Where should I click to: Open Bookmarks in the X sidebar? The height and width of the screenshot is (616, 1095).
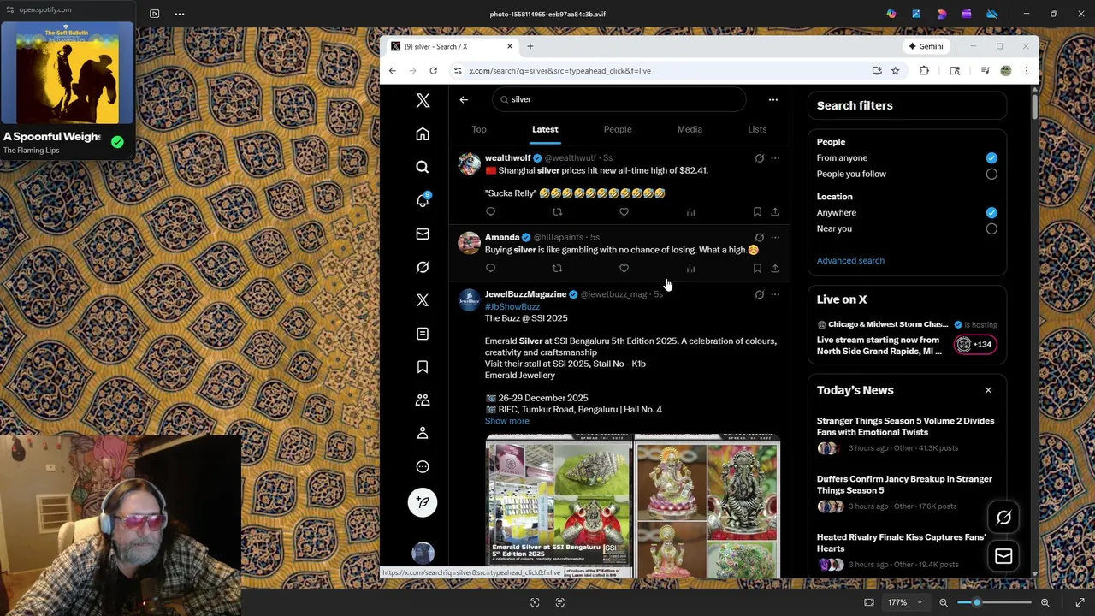423,367
